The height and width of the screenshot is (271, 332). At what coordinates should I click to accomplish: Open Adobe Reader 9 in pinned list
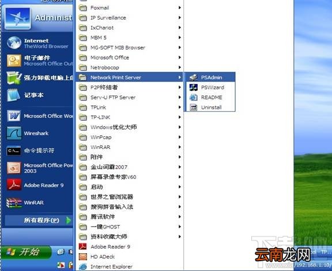[14, 185]
